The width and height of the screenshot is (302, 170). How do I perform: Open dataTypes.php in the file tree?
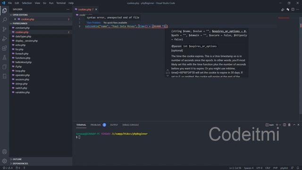(x=23, y=36)
